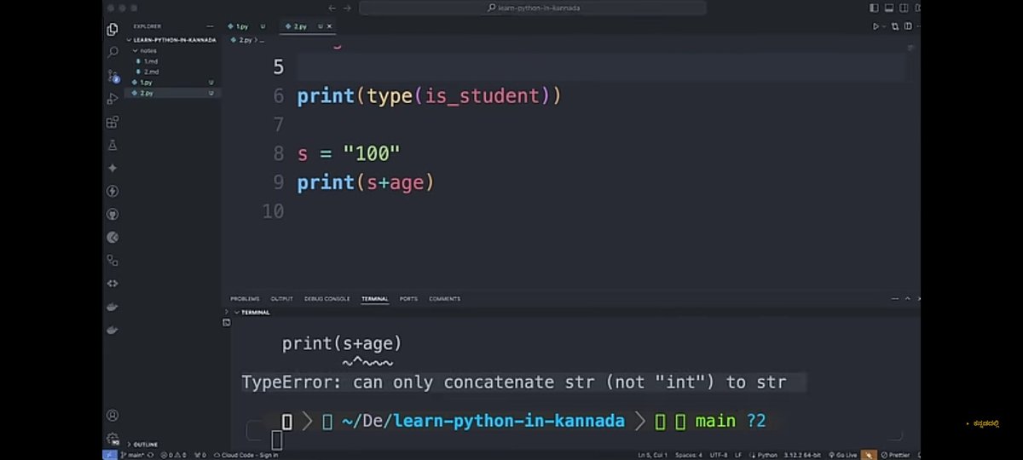The height and width of the screenshot is (460, 1023).
Task: Click the main branch status bar item
Action: click(x=135, y=455)
